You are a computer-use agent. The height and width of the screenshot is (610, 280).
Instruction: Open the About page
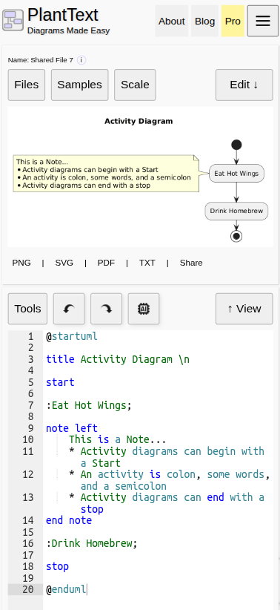pos(172,21)
